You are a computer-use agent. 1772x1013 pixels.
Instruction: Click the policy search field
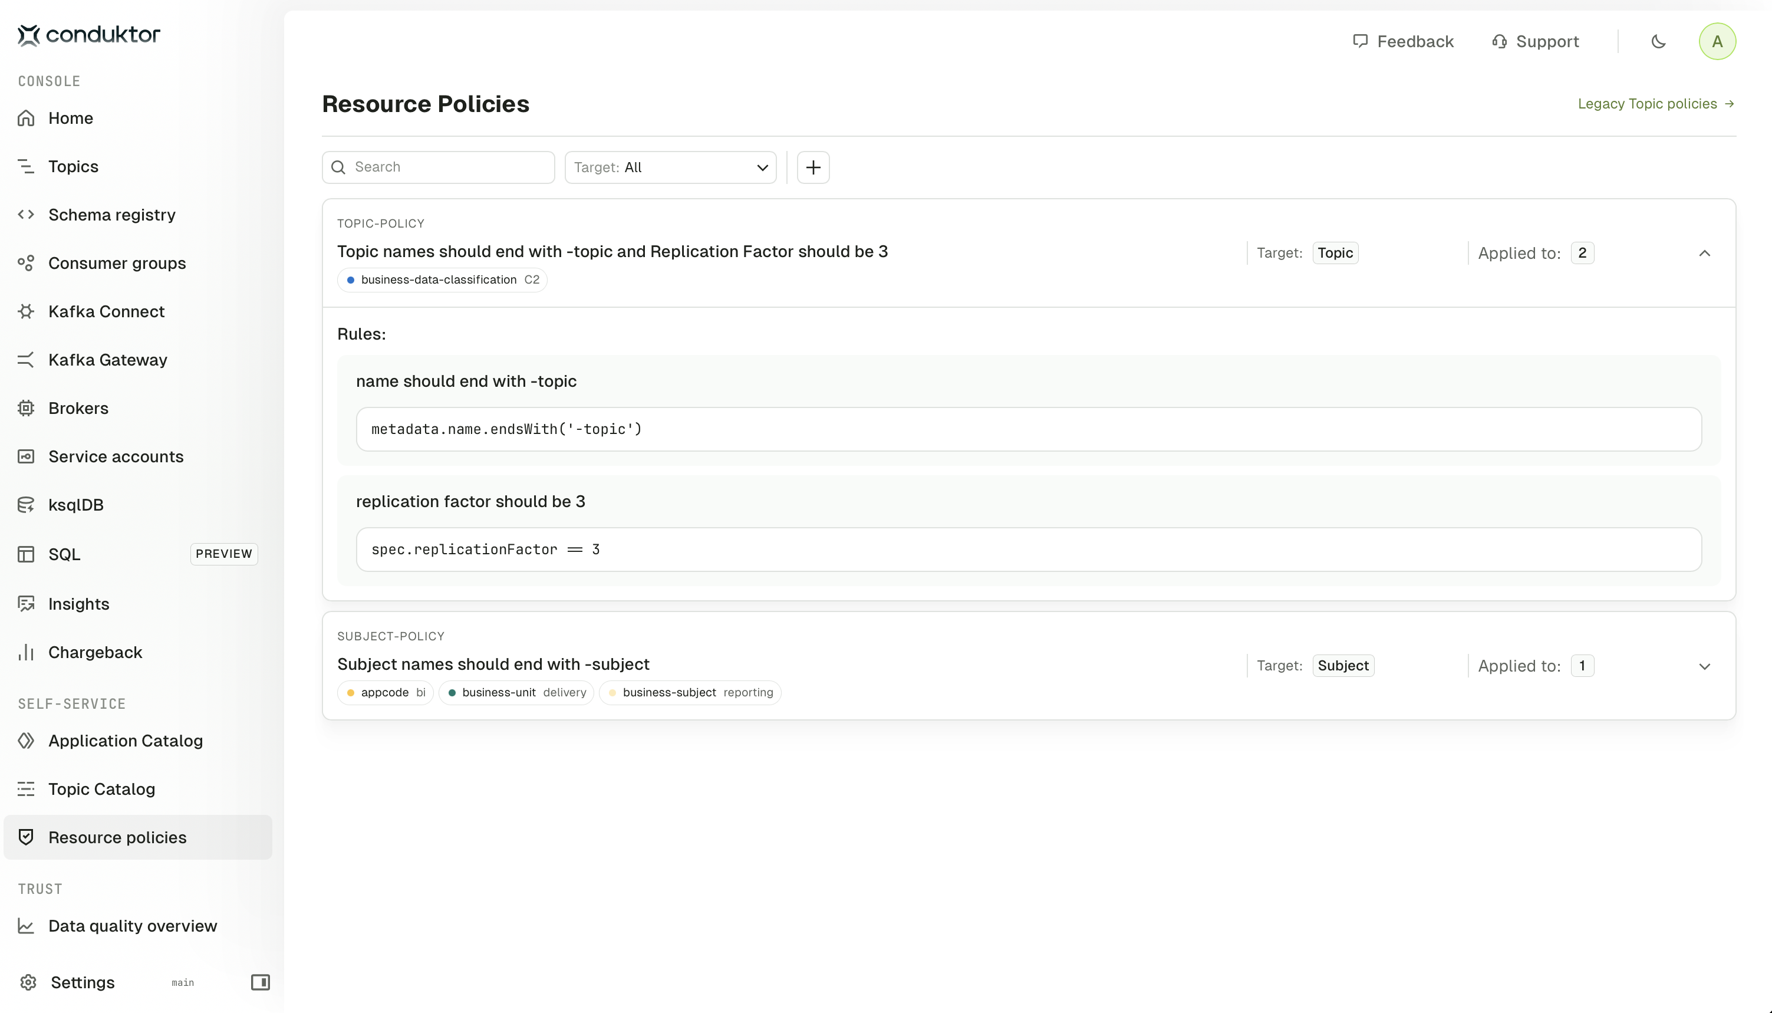pyautogui.click(x=437, y=167)
